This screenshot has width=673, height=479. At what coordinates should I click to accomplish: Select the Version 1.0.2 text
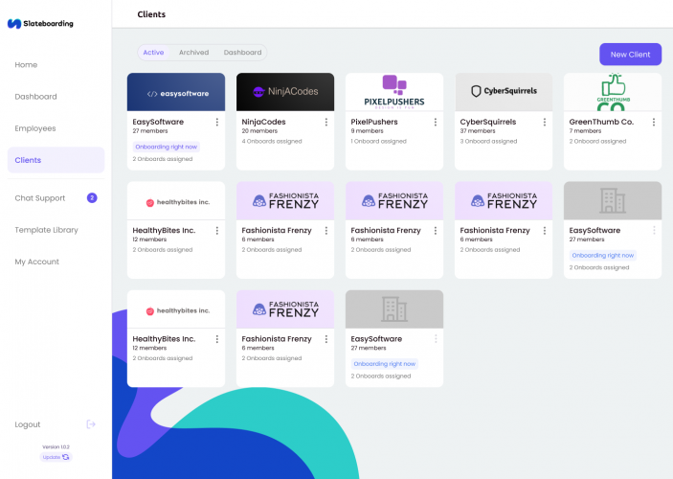point(56,446)
